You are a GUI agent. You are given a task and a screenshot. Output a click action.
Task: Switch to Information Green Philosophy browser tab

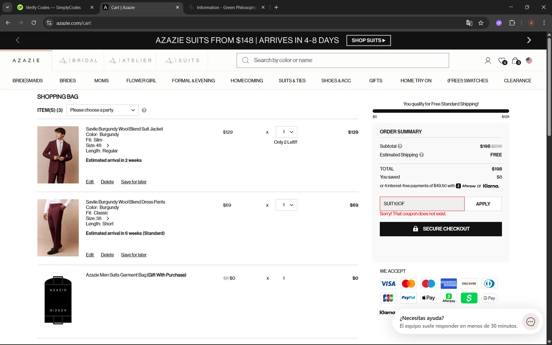(226, 7)
